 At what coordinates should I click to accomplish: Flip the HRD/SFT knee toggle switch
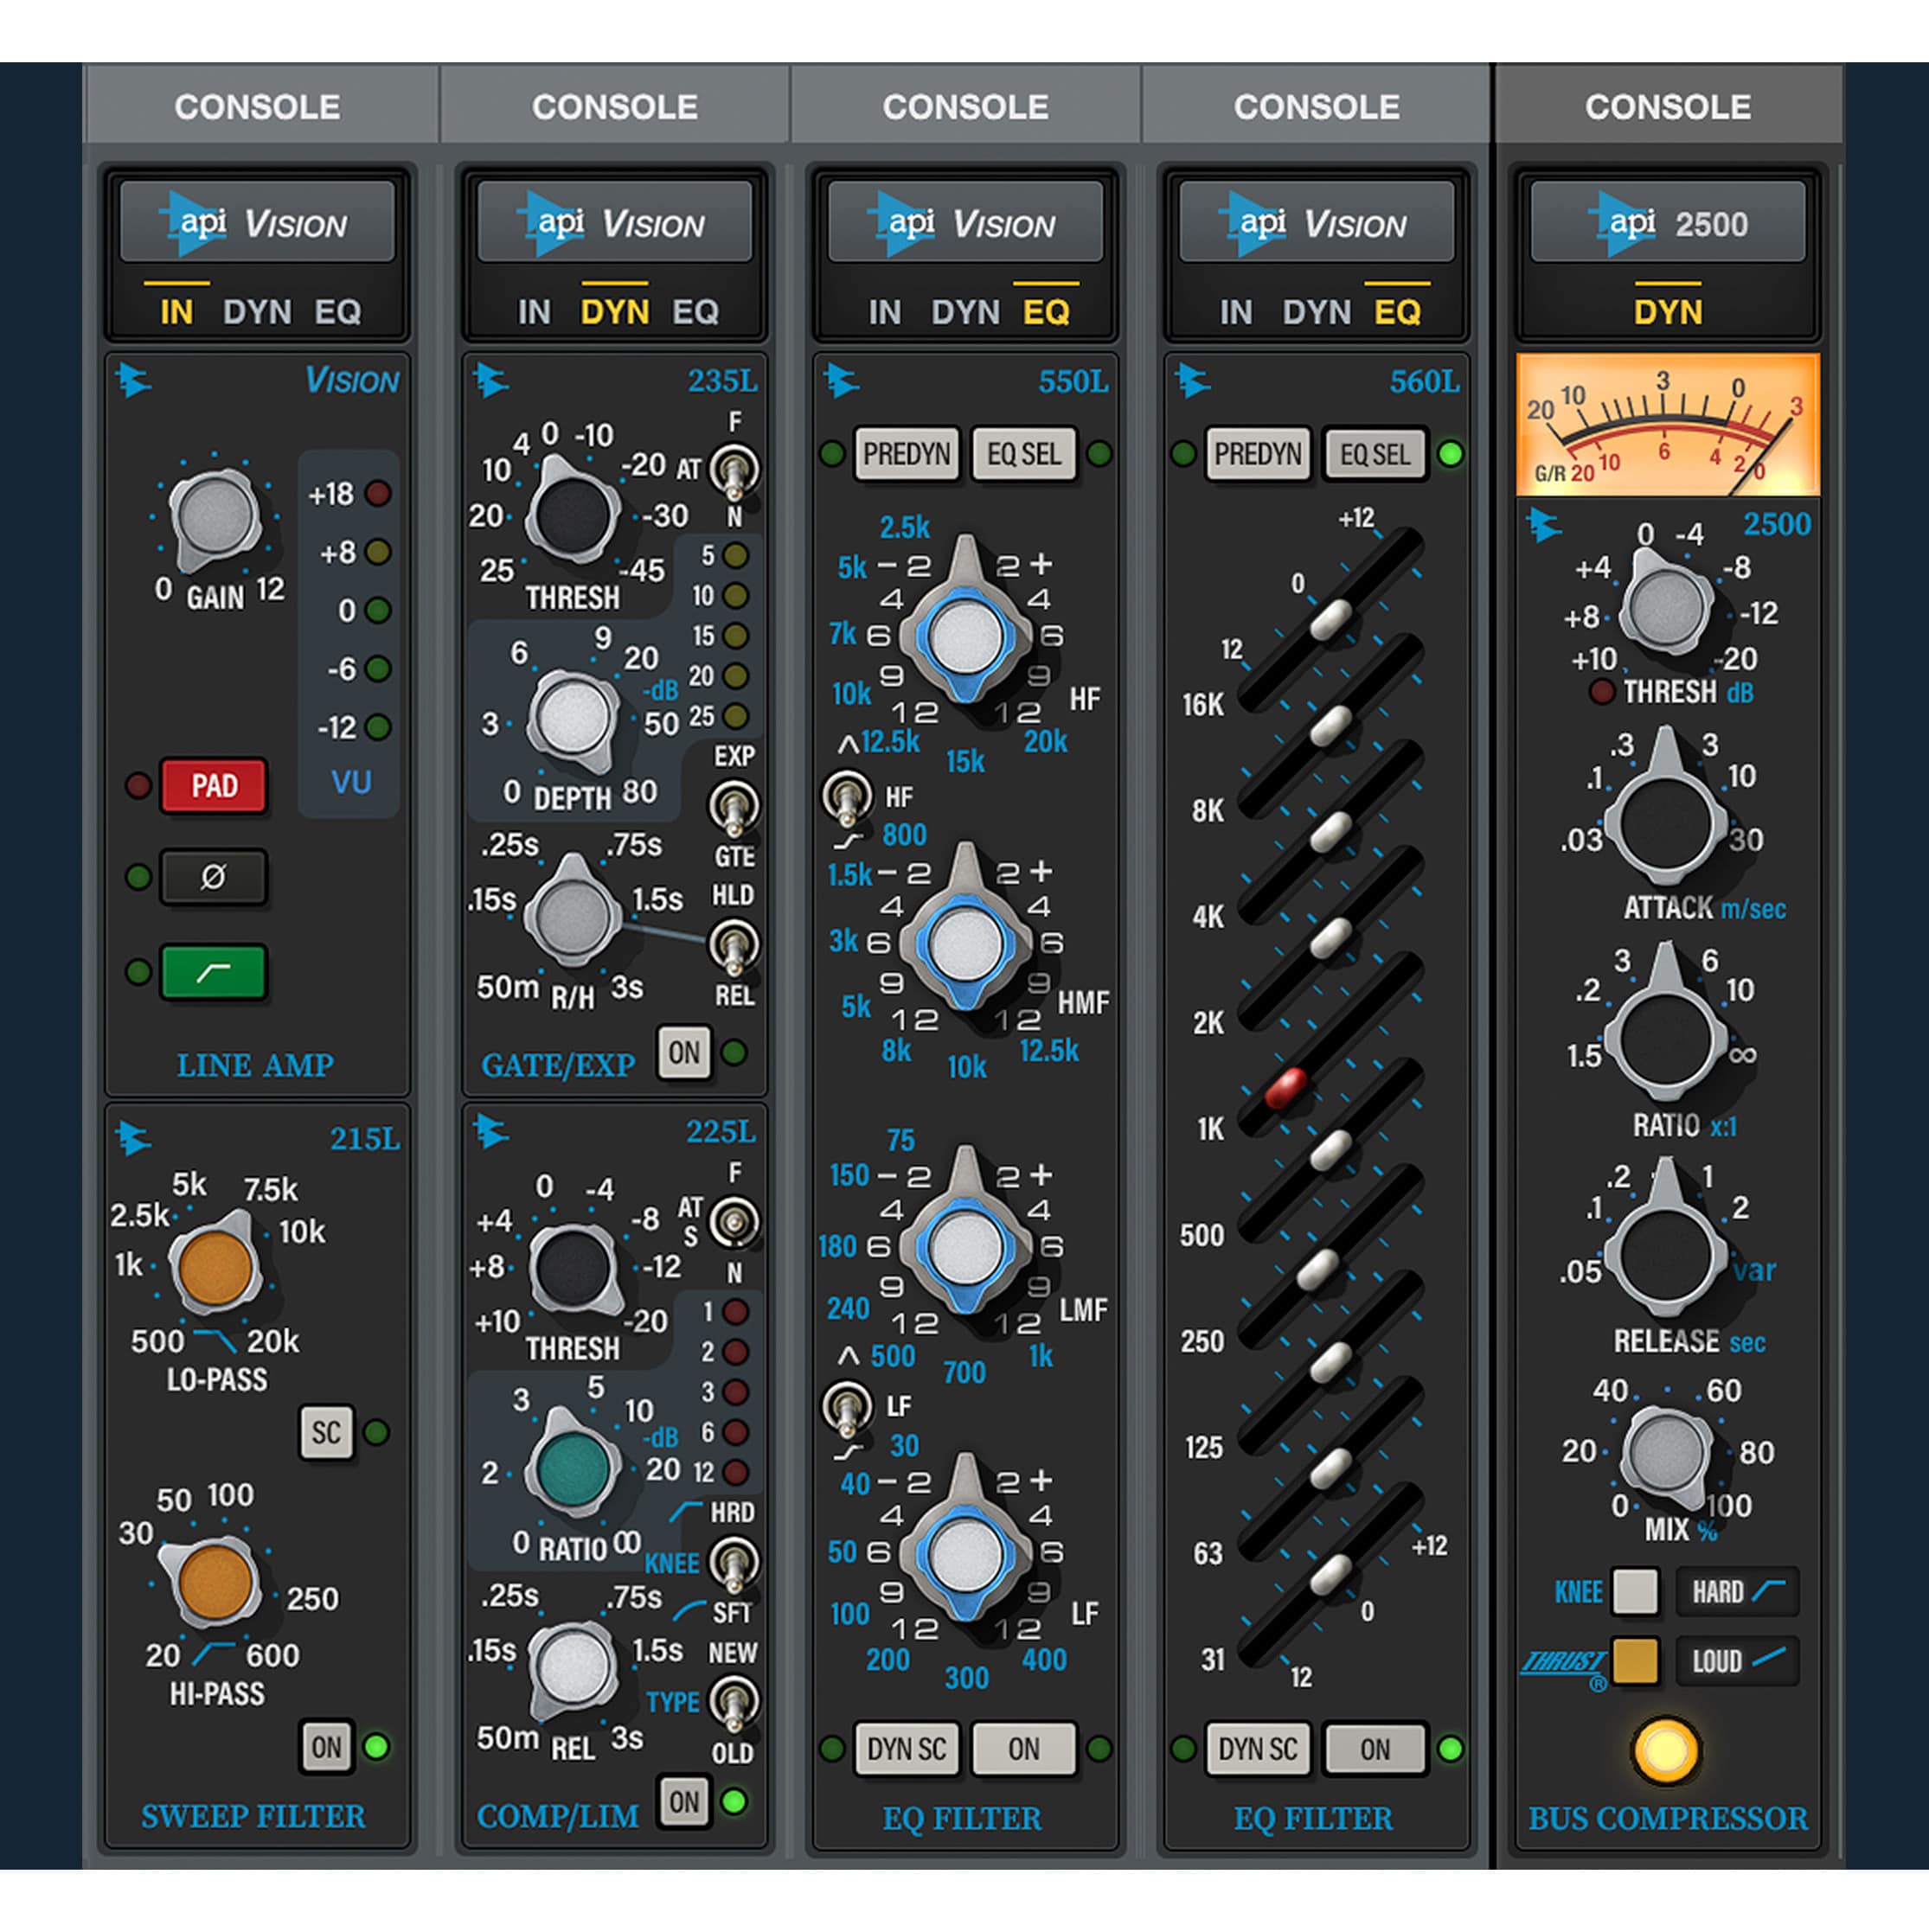click(734, 1562)
